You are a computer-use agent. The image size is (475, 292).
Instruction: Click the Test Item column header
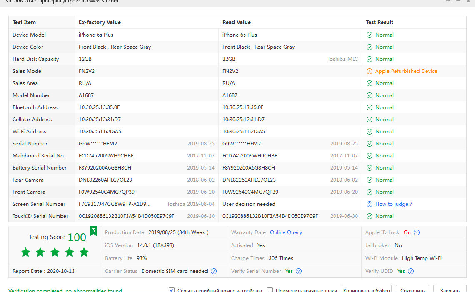tap(24, 22)
